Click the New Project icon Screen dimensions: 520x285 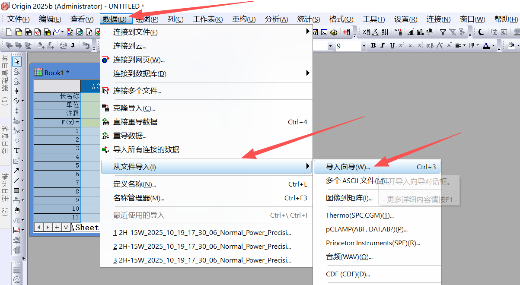(10, 32)
